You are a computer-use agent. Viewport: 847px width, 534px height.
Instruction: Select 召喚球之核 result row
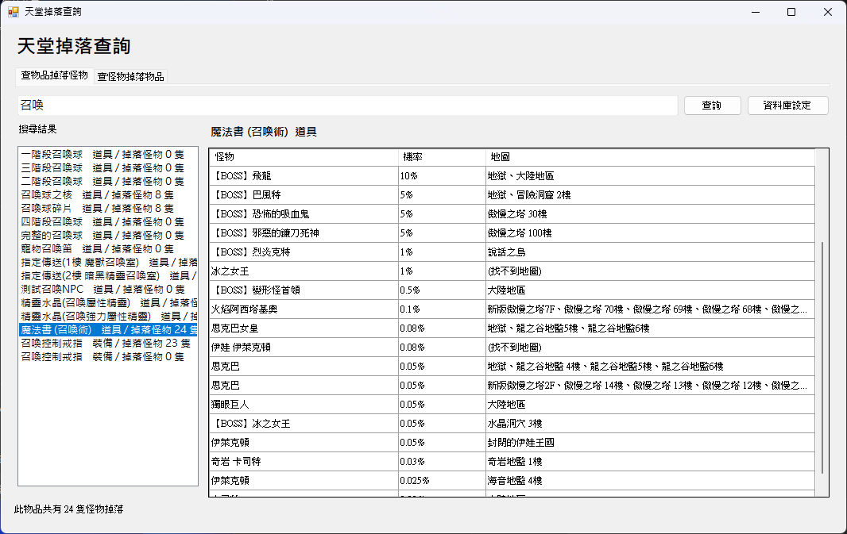point(108,194)
